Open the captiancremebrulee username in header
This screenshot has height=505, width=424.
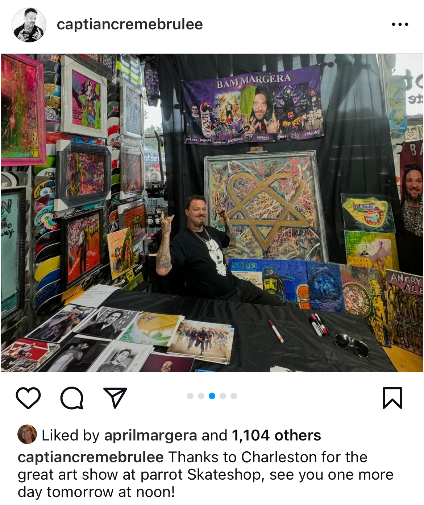pos(130,24)
